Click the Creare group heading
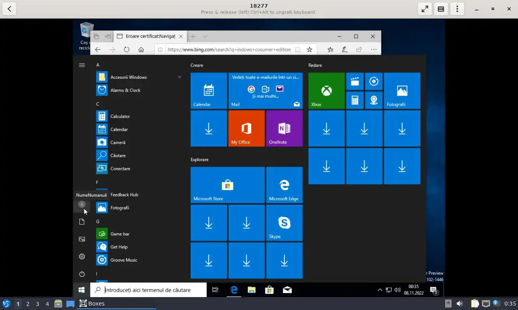 197,65
